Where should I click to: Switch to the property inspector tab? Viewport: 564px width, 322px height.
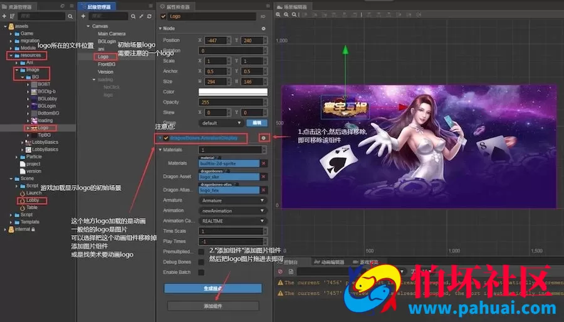coord(176,6)
